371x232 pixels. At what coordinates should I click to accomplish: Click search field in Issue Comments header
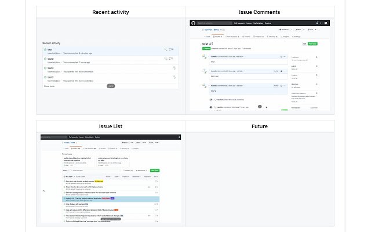click(214, 23)
